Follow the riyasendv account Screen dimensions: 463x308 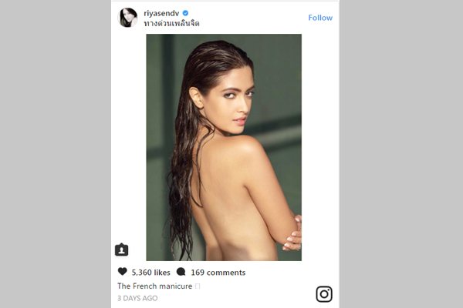pyautogui.click(x=320, y=18)
